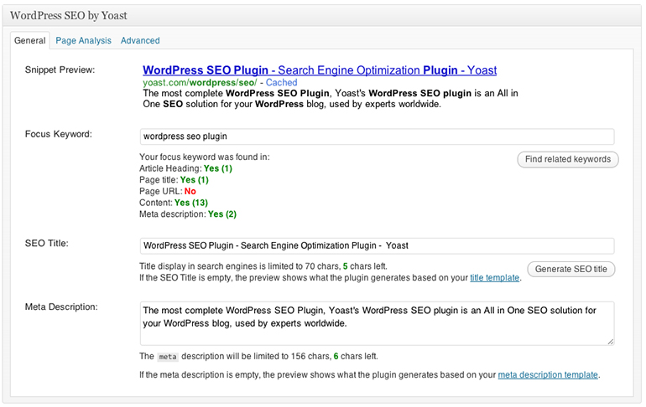Viewport: 646px width, 407px height.
Task: Click into the Meta Description textarea
Action: point(377,322)
